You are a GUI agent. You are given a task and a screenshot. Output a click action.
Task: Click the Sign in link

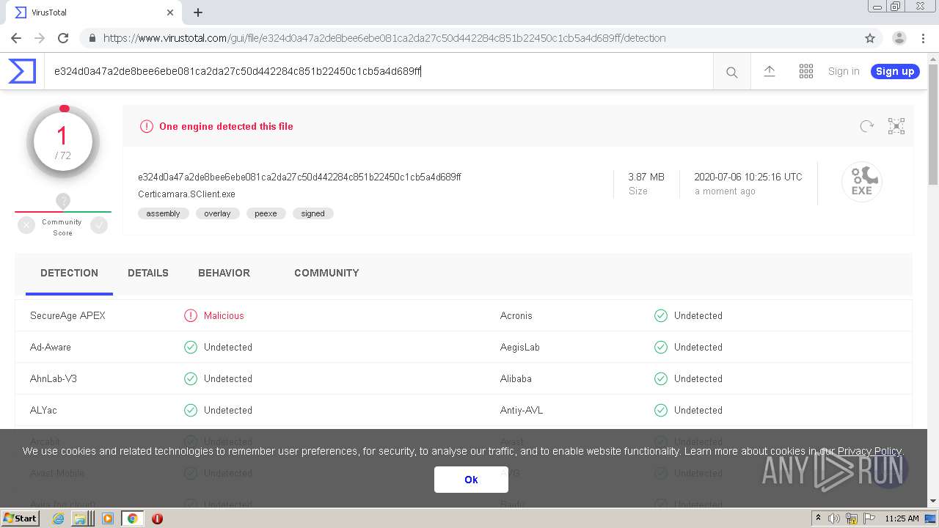(844, 71)
